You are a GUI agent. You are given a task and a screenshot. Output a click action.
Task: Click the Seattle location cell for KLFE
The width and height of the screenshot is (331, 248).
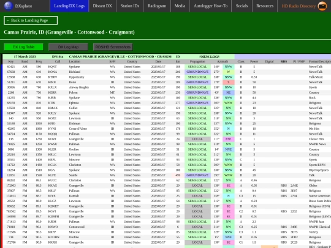pos(73,175)
